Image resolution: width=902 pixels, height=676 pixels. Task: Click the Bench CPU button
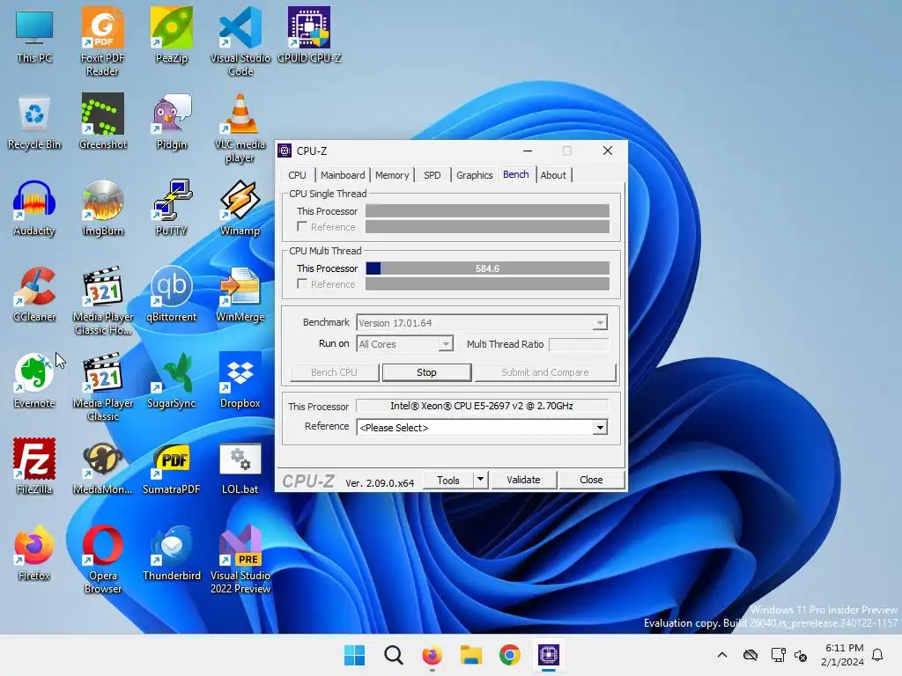point(334,372)
